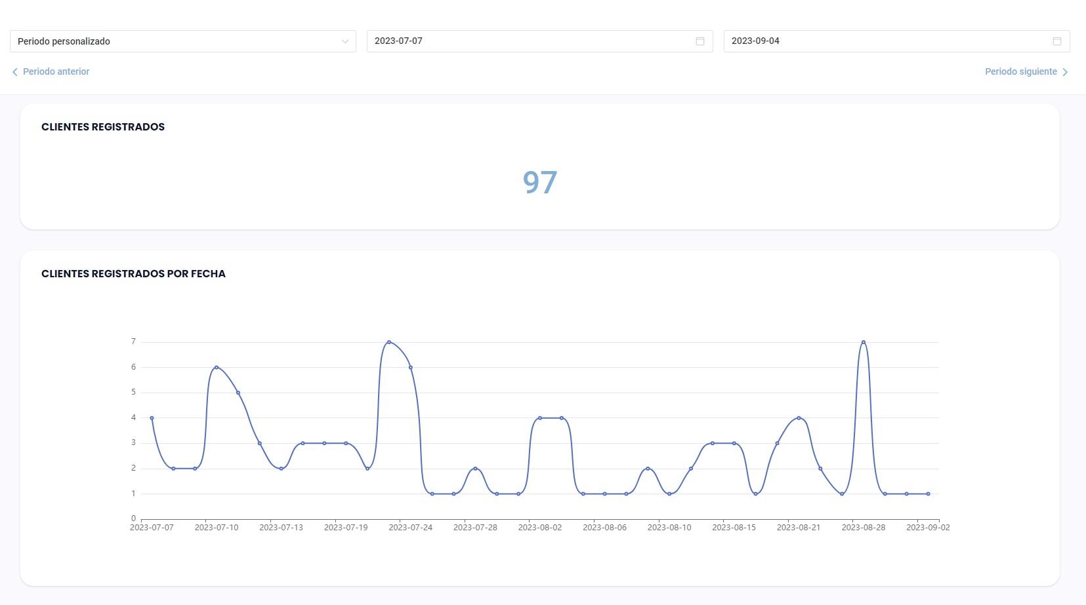Open the period selection chevron arrow
Viewport: 1086px width, 605px height.
tap(346, 41)
